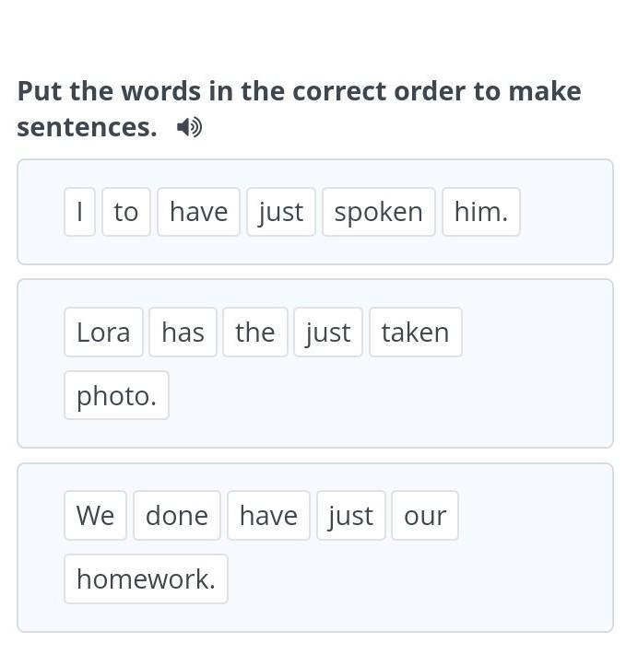The width and height of the screenshot is (626, 666).
Task: Select the word tile "I"
Action: [x=79, y=212]
